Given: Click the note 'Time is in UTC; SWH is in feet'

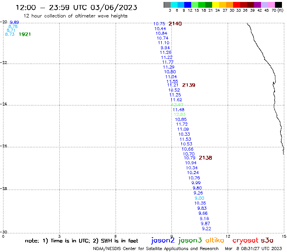Looking at the screenshot, I should click(x=81, y=241).
